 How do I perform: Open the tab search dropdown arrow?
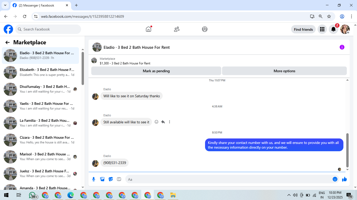click(x=5, y=5)
